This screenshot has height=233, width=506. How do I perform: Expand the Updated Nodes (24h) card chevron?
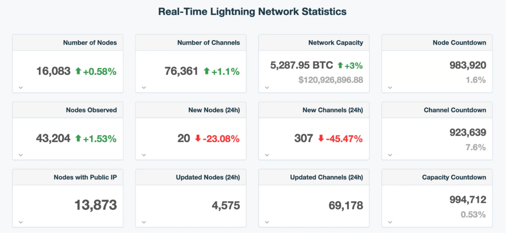(144, 222)
